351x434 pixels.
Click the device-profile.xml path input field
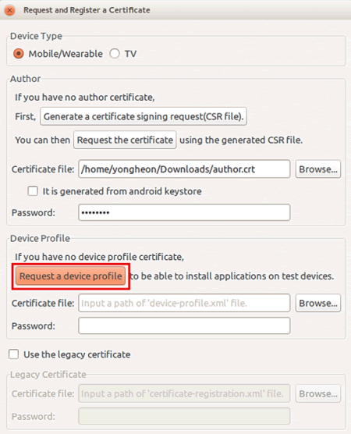(x=184, y=303)
